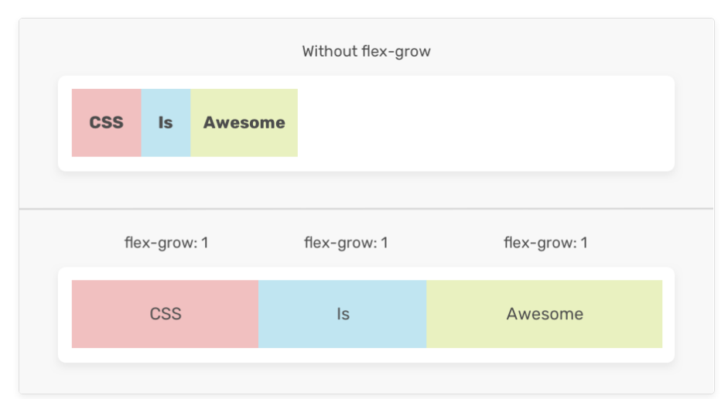Screen dimensions: 728x399
Task: Click the number 1 in the leftmost label
Action: (205, 244)
